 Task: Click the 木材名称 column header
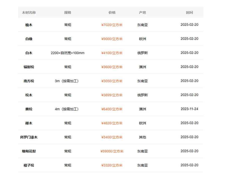(29, 13)
